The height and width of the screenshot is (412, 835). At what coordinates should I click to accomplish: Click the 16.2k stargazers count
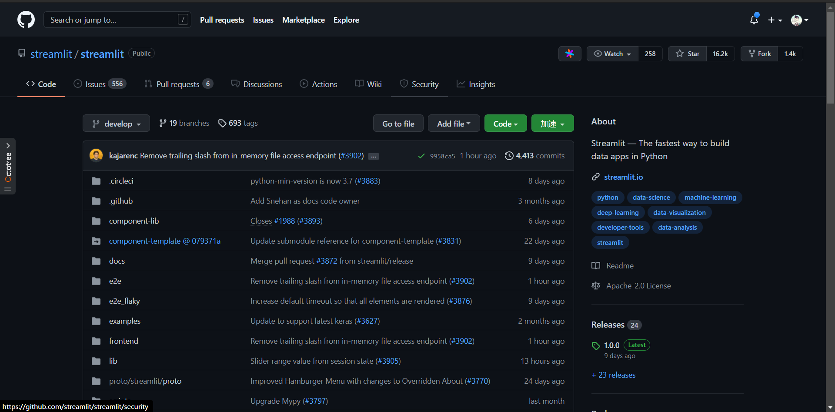click(x=720, y=54)
